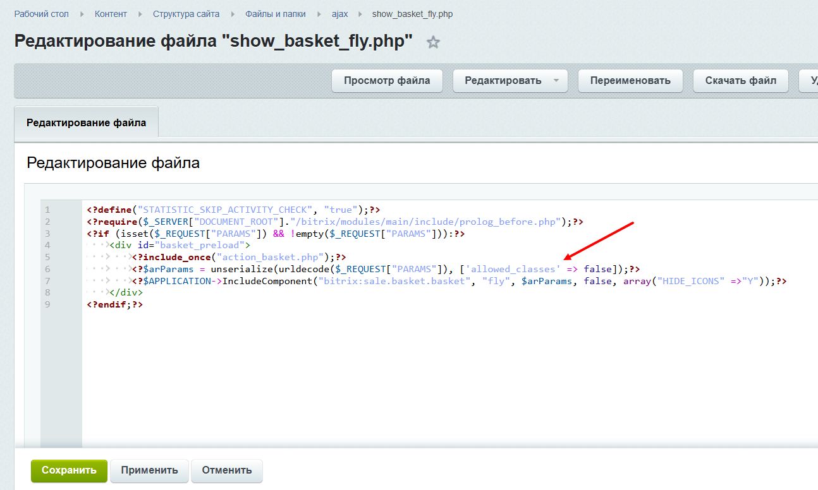This screenshot has height=490, width=818.
Task: Select the Редактирование файла tab
Action: click(x=86, y=122)
